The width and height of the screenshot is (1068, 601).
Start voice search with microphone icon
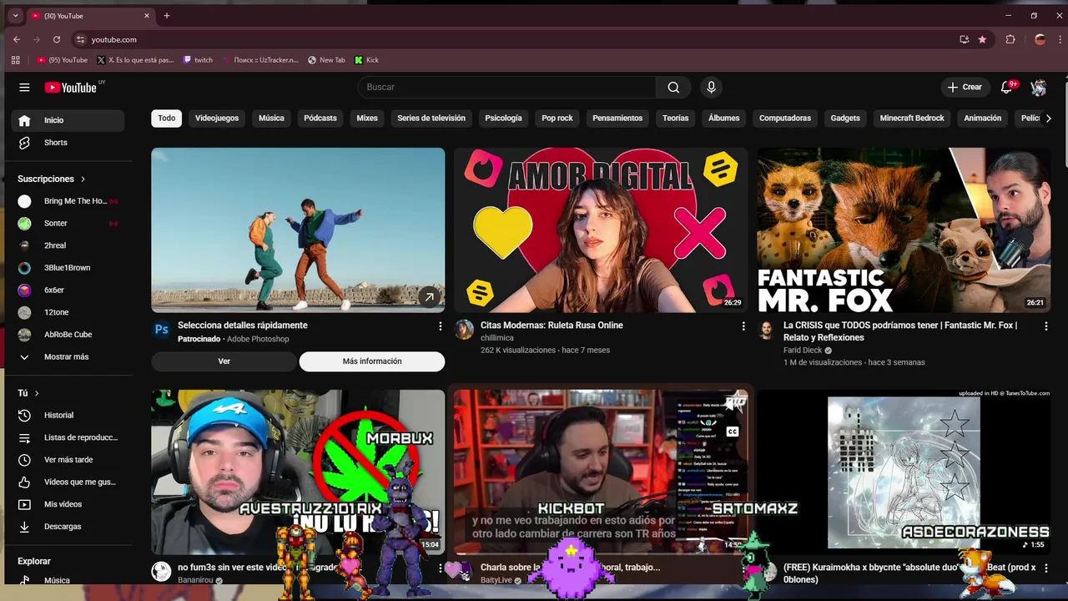[711, 88]
